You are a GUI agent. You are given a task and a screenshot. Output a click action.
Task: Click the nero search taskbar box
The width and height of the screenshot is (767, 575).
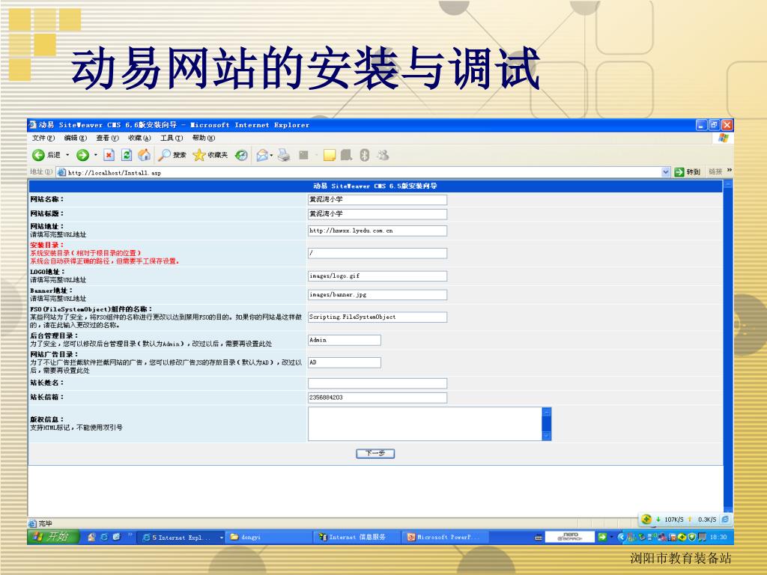click(569, 537)
